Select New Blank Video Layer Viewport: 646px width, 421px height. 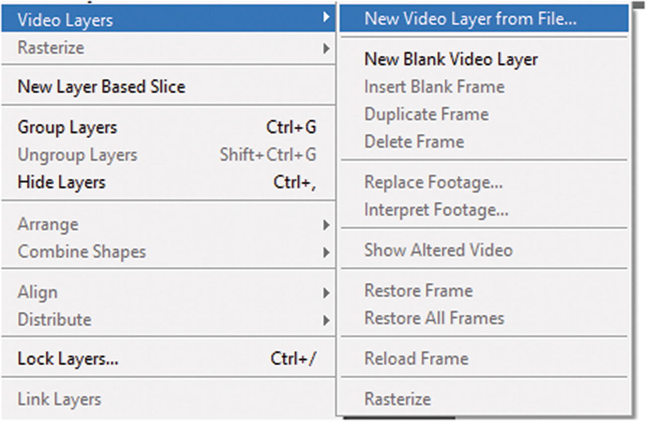451,60
